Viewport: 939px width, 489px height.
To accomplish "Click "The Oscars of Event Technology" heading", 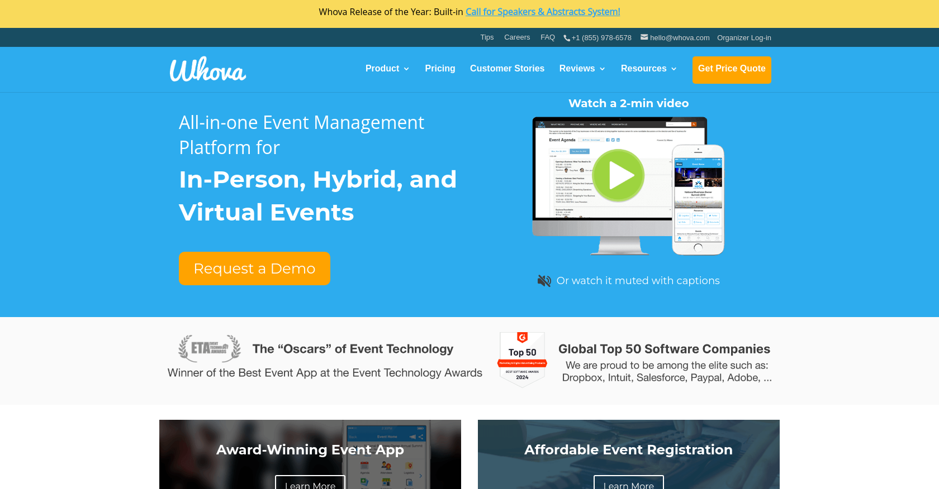I will click(353, 349).
